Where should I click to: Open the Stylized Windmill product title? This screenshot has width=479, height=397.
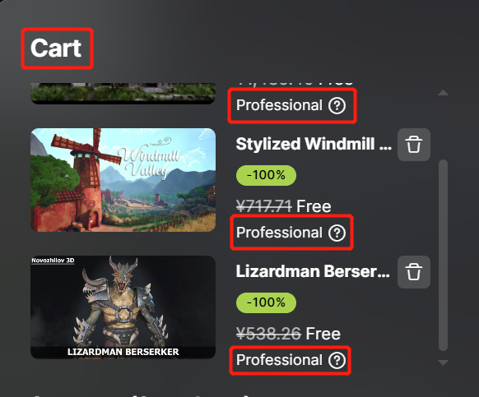click(x=314, y=144)
